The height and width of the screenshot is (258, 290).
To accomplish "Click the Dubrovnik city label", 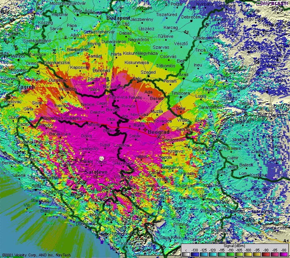I will point(86,224).
